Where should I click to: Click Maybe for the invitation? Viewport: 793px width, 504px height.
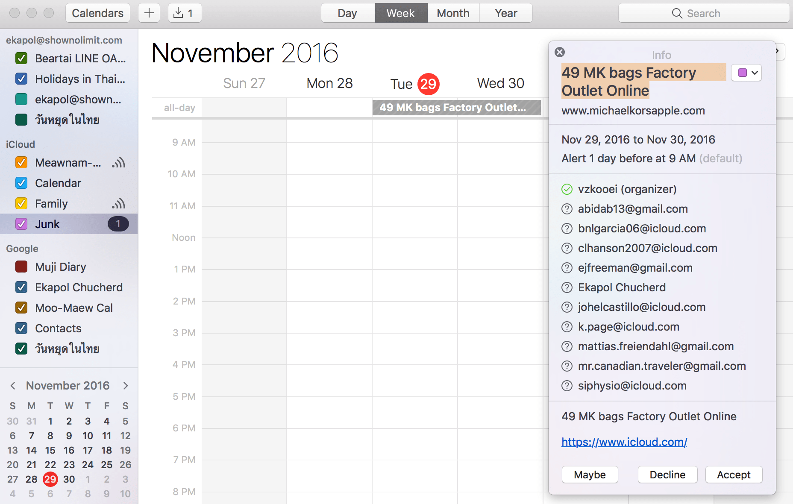pyautogui.click(x=590, y=475)
